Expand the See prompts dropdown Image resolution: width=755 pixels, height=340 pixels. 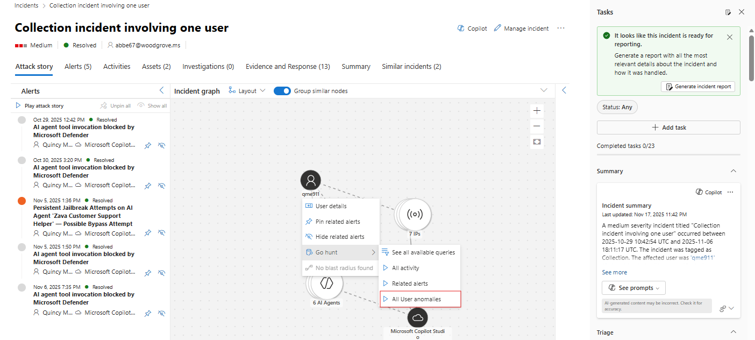[x=633, y=288]
